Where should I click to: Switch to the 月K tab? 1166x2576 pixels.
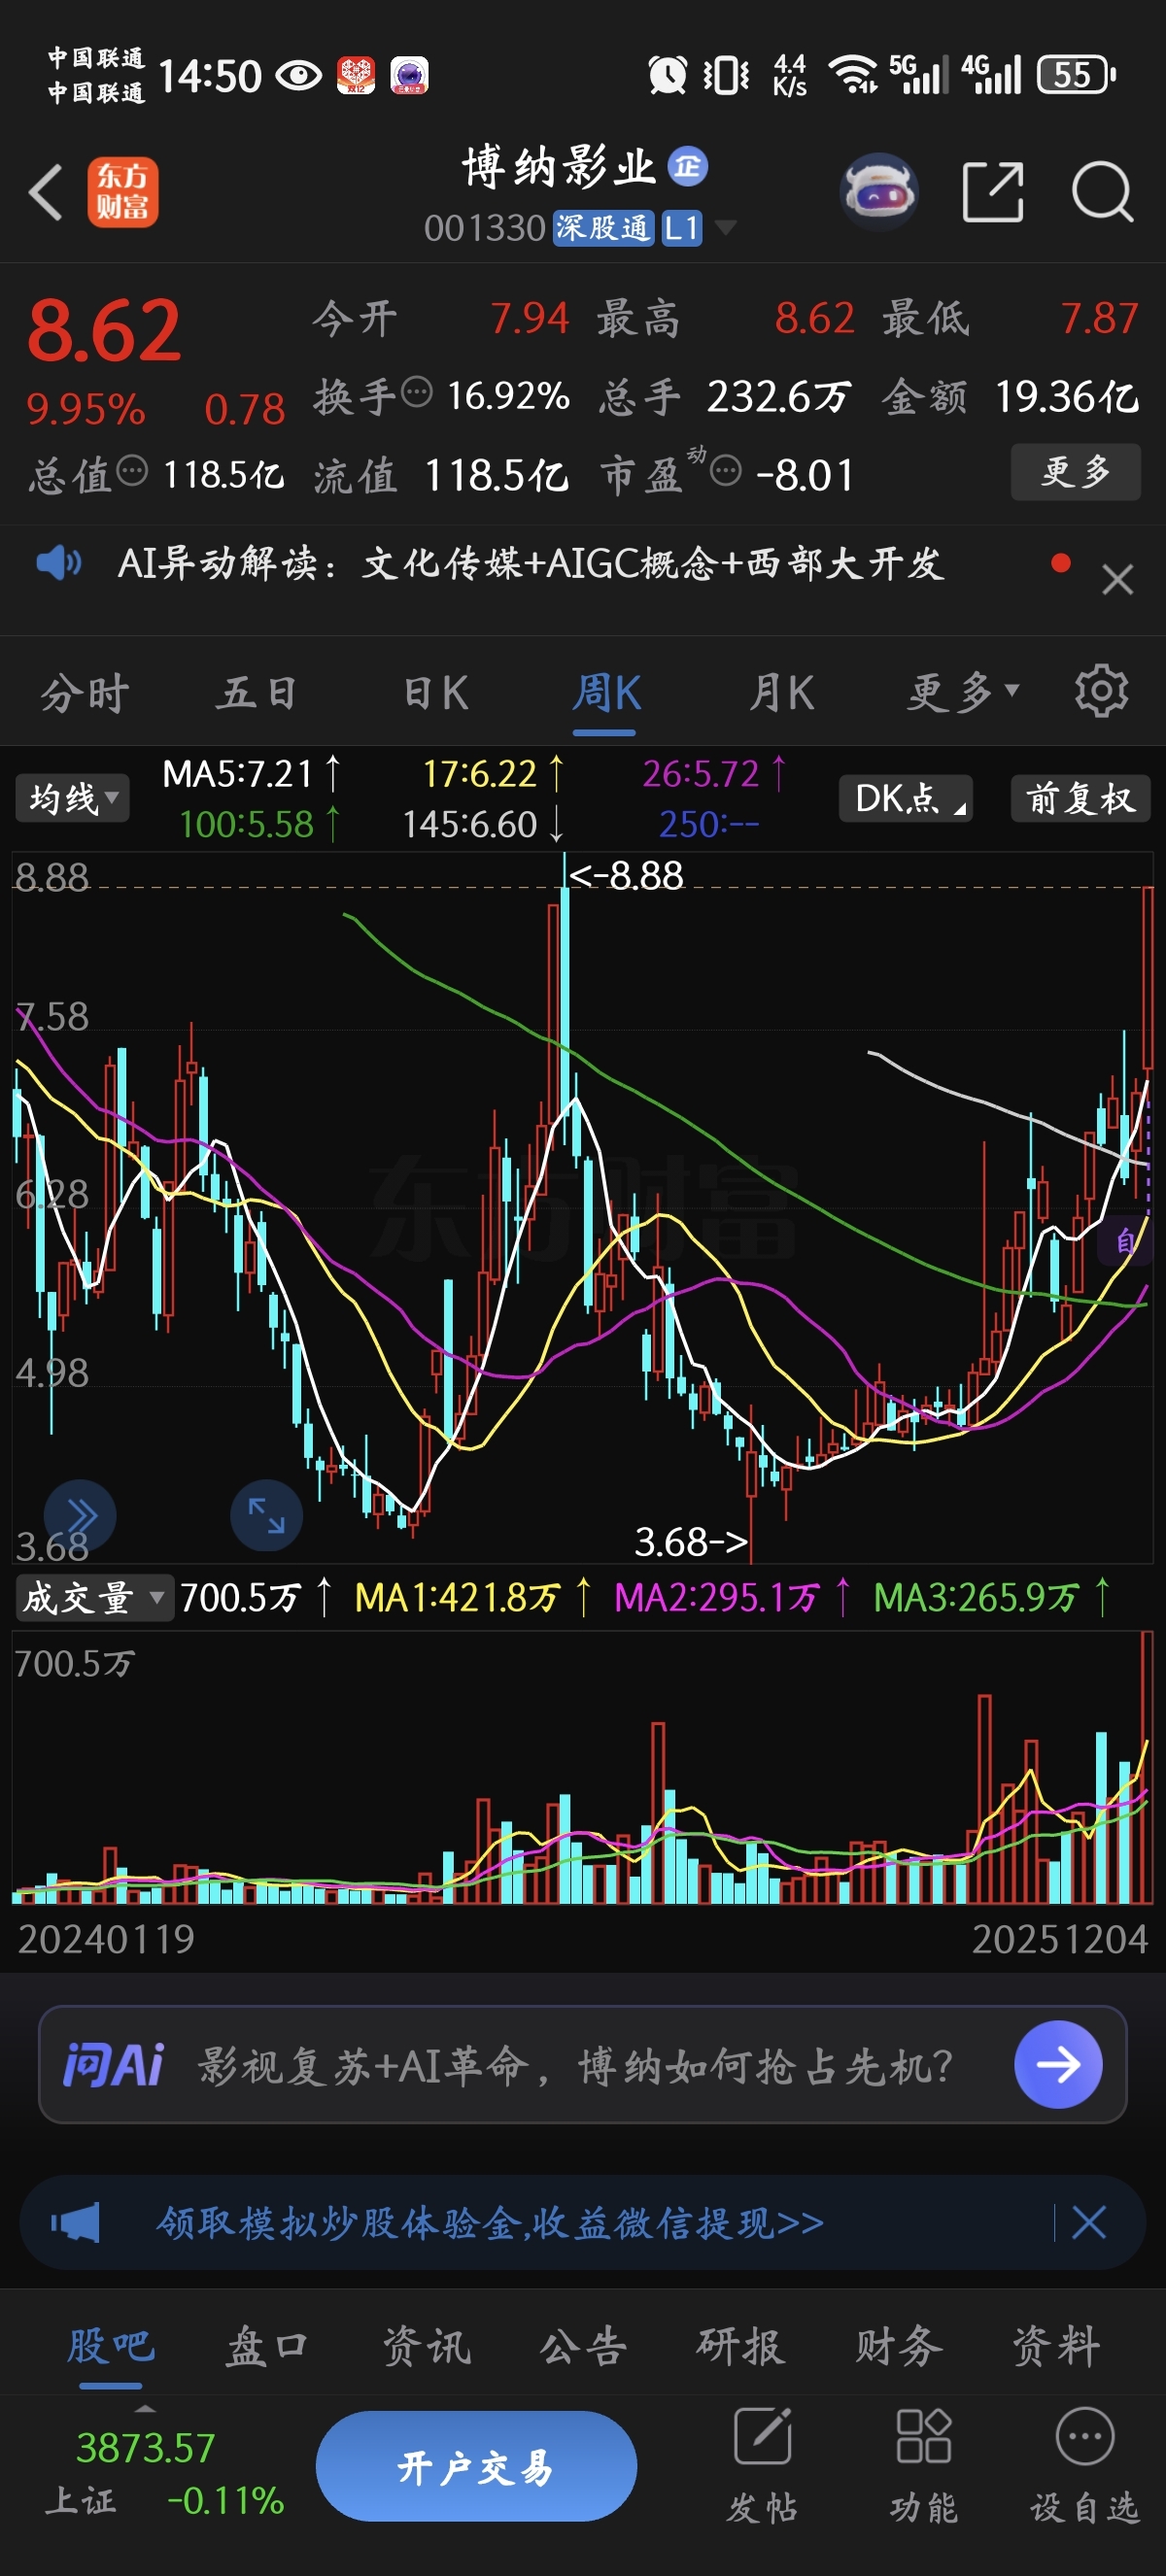pos(781,692)
